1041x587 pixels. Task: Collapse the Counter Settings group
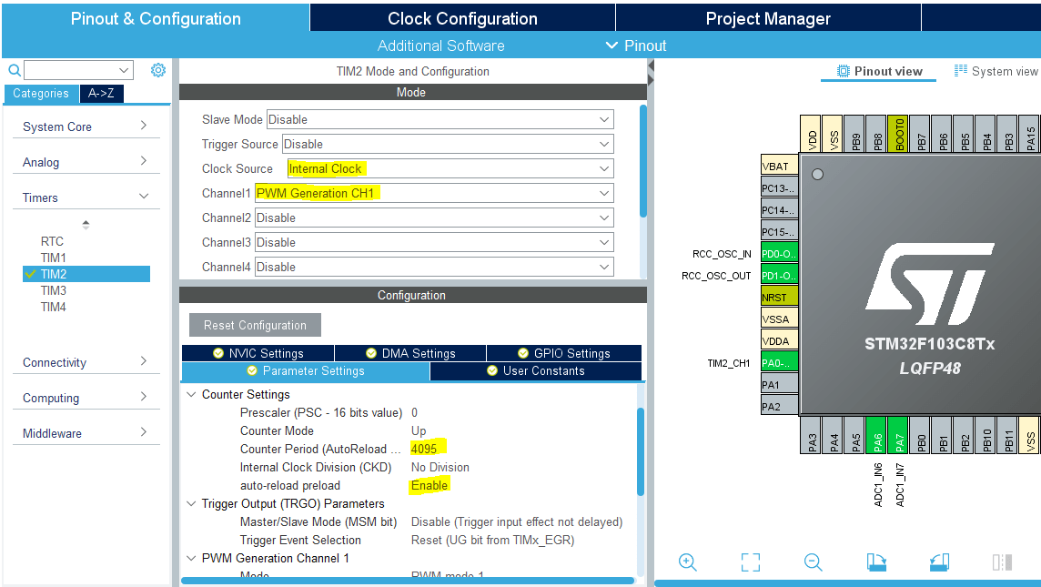(x=191, y=394)
